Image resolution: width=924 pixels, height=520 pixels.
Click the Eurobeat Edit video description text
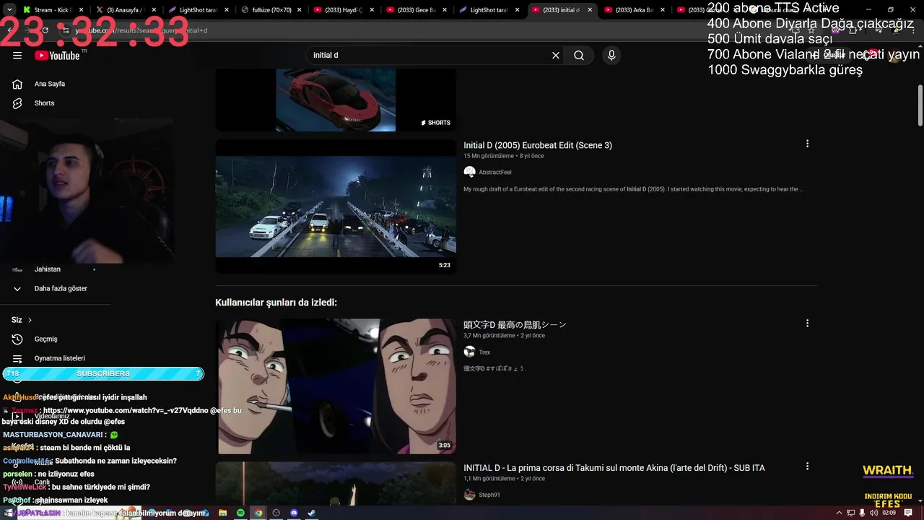(x=634, y=189)
